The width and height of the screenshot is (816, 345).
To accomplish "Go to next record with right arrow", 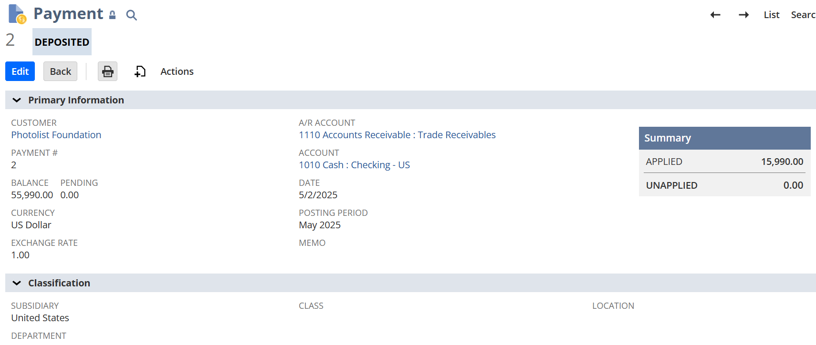I will click(x=743, y=15).
